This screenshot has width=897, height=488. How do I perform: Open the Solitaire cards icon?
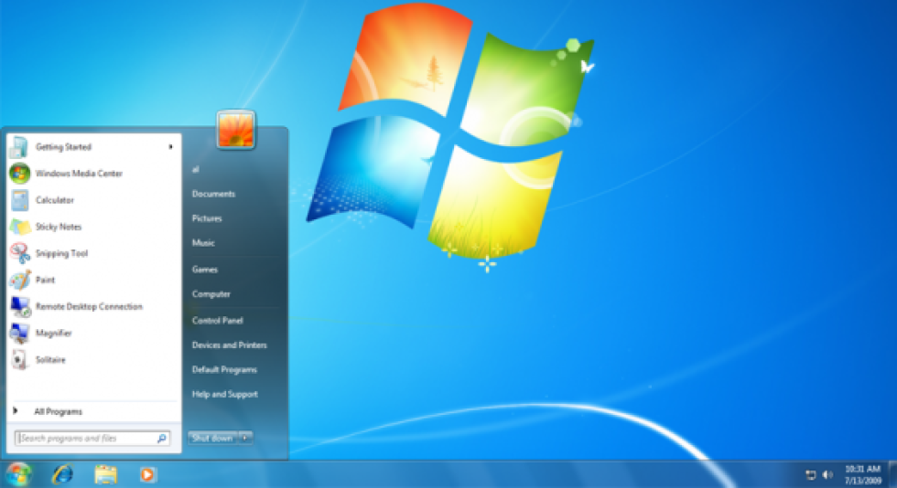pos(19,360)
